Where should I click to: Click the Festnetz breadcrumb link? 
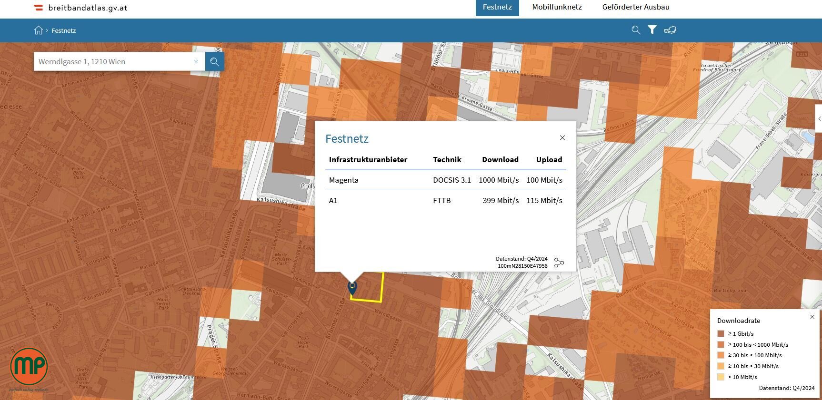(64, 30)
